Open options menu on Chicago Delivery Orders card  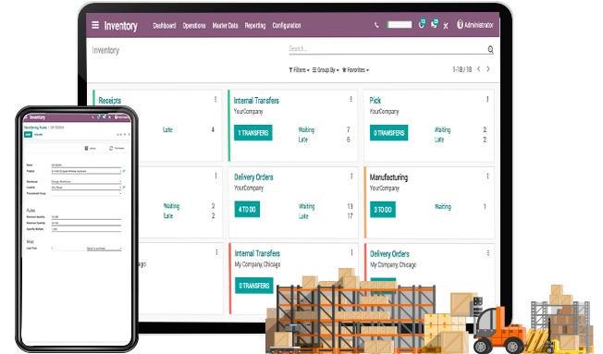pyautogui.click(x=488, y=253)
